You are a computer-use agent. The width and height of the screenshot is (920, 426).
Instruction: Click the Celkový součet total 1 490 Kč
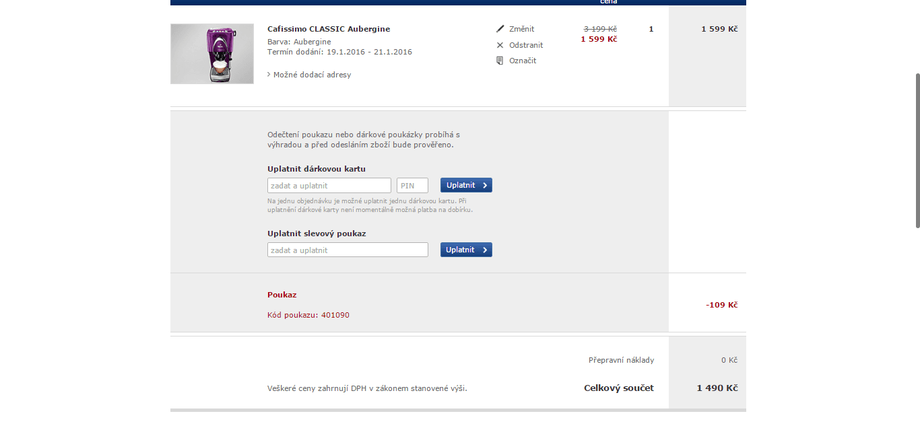(x=717, y=388)
